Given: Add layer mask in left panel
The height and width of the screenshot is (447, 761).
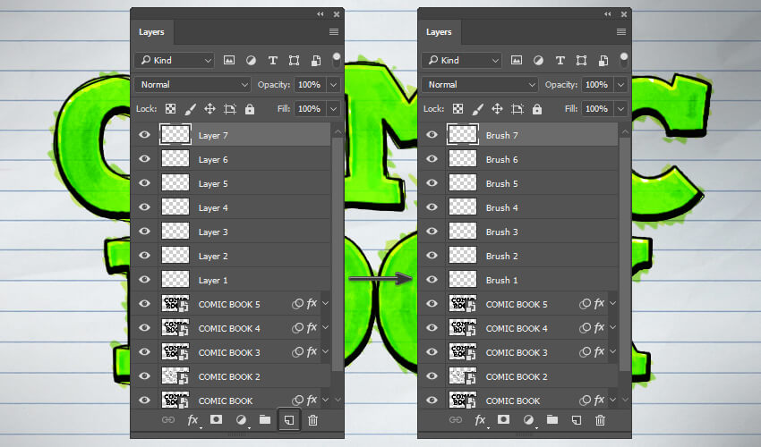Looking at the screenshot, I should pyautogui.click(x=217, y=419).
